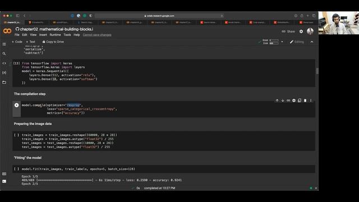
Task: Click the [13] execution indicator of keras cell
Action: (16, 63)
